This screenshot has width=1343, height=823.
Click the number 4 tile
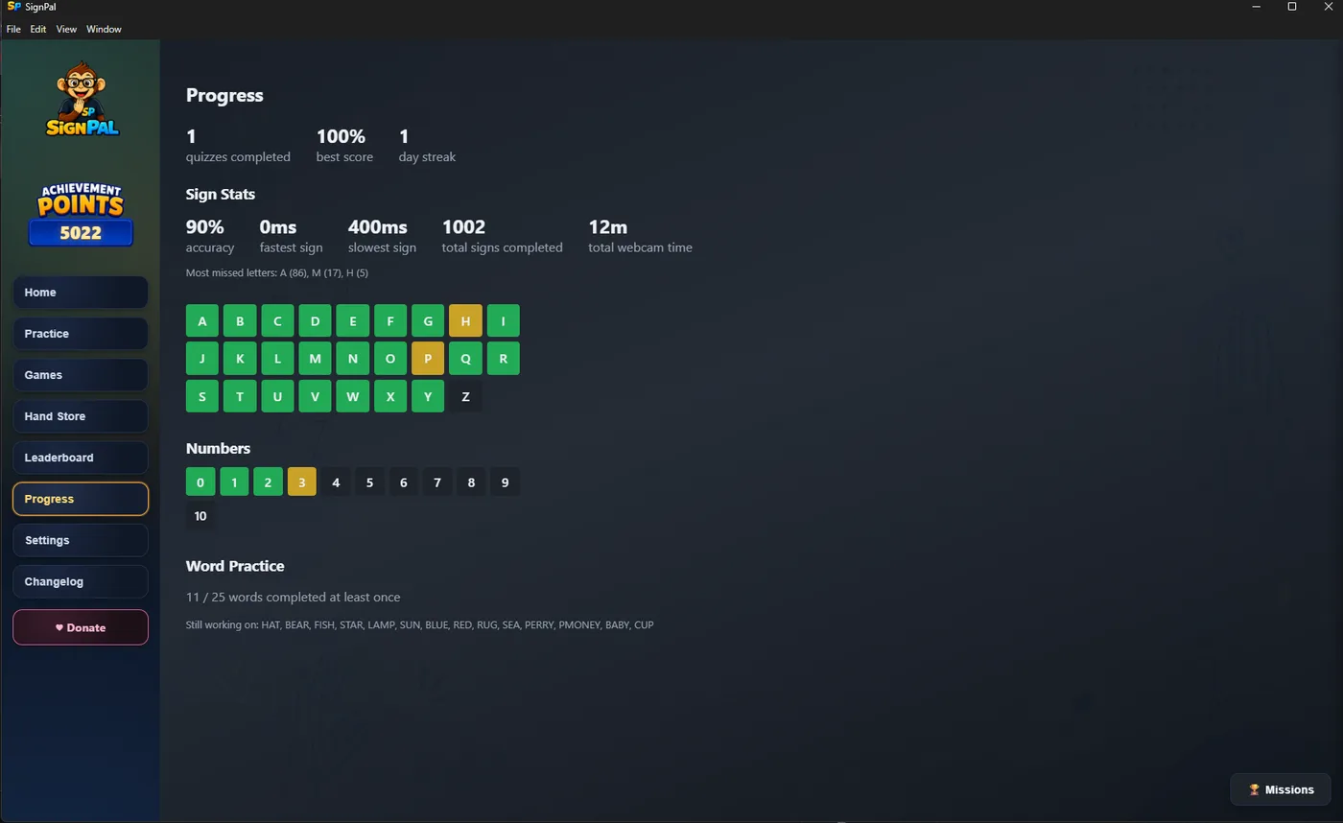(x=336, y=482)
